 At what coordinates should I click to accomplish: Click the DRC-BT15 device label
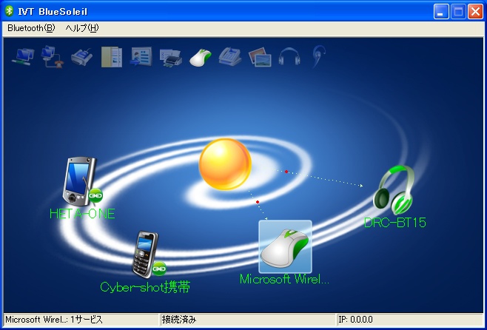(x=394, y=223)
